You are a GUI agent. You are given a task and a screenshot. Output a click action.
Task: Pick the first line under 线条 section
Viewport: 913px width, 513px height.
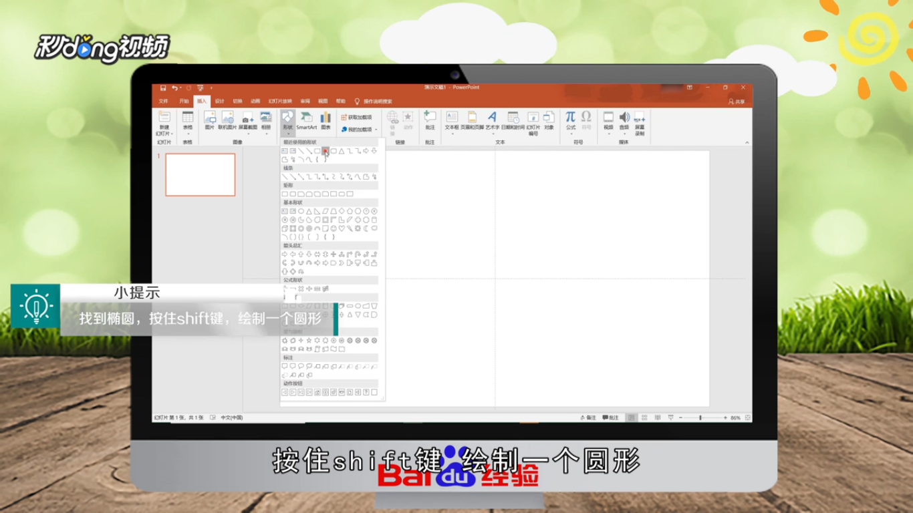(x=285, y=176)
